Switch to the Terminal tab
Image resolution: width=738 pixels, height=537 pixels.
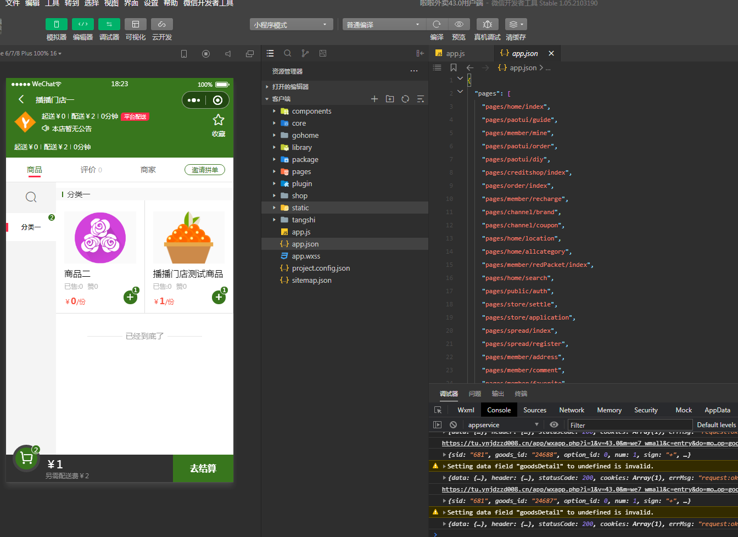click(521, 394)
